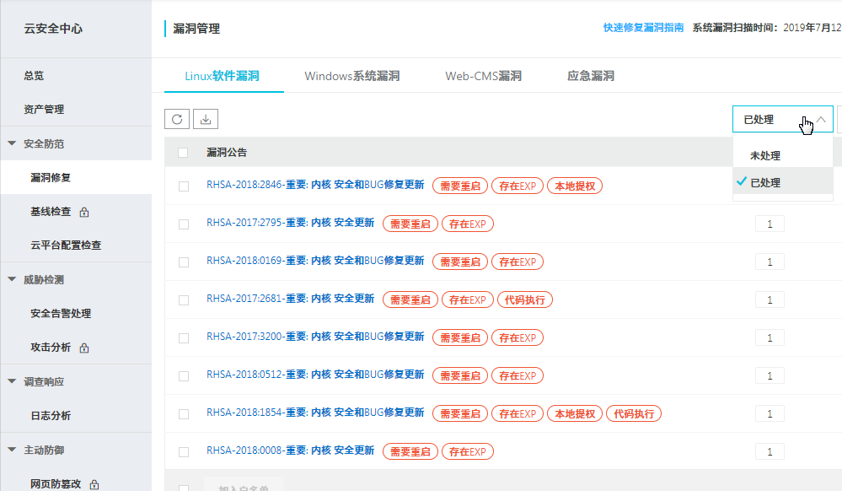The height and width of the screenshot is (491, 842).
Task: Open RHSA-2018:0008 vulnerability link
Action: 291,451
